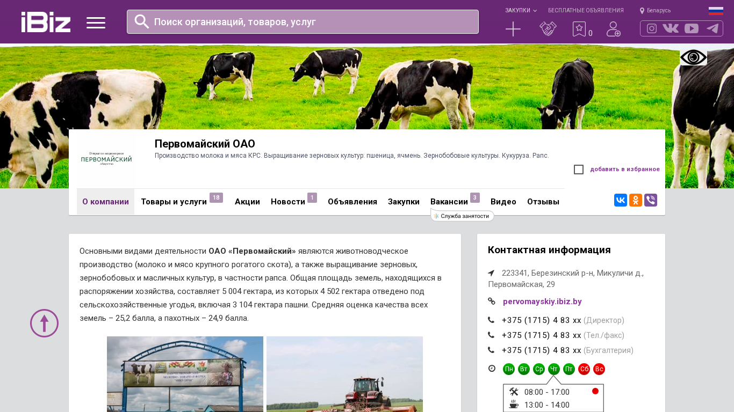This screenshot has height=412, width=734.
Task: Switch to the Видео tab
Action: [503, 202]
